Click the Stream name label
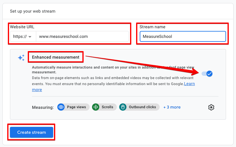Image resolution: width=236 pixels, height=147 pixels. 152,27
